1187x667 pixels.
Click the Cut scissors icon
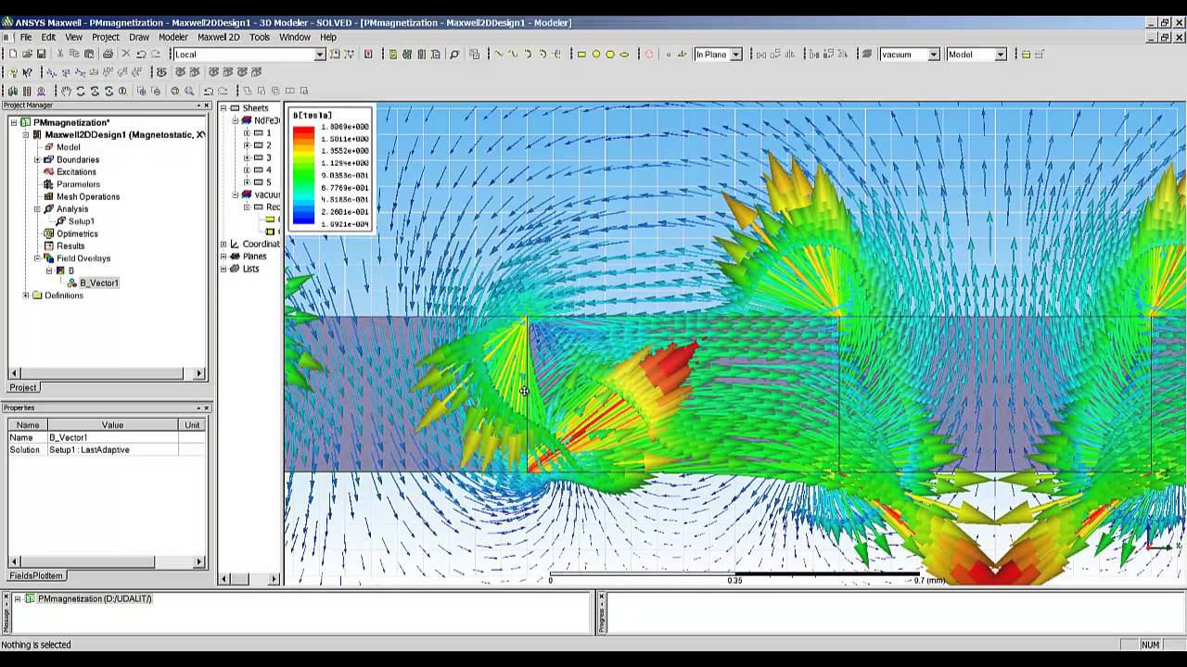[x=61, y=55]
